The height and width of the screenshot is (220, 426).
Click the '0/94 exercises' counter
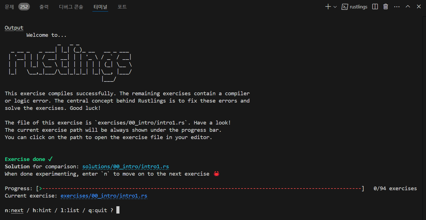click(x=395, y=189)
